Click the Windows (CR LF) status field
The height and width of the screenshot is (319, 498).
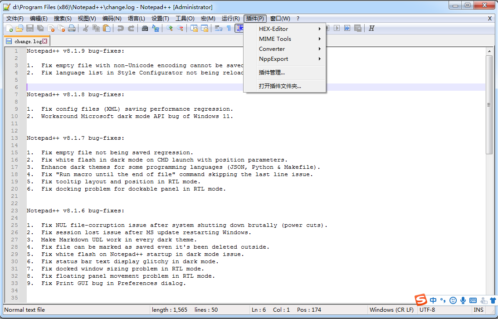pyautogui.click(x=391, y=310)
